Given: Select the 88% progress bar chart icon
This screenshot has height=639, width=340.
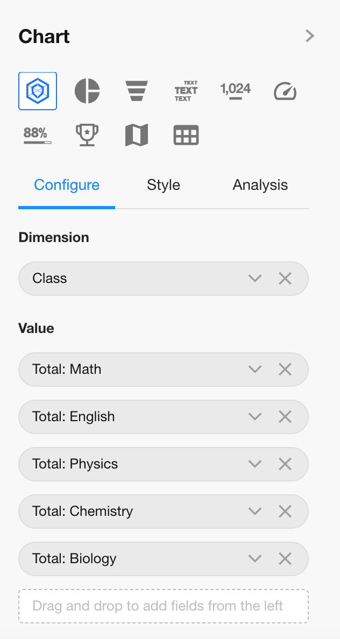Looking at the screenshot, I should pyautogui.click(x=38, y=135).
